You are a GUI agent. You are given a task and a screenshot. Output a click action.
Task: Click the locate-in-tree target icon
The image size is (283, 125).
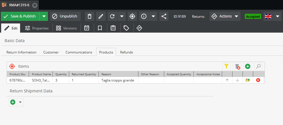(x=132, y=16)
